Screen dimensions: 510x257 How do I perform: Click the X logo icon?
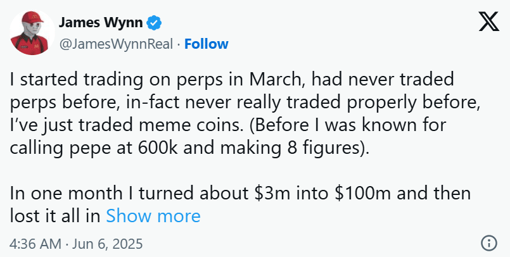[487, 25]
